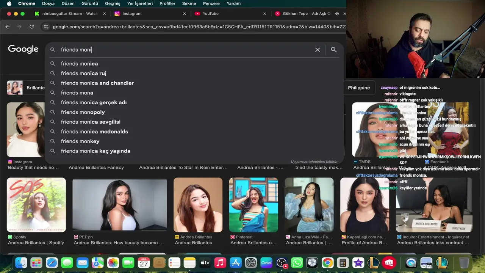Open Apple TV app in the dock
485x273 pixels.
(x=205, y=263)
